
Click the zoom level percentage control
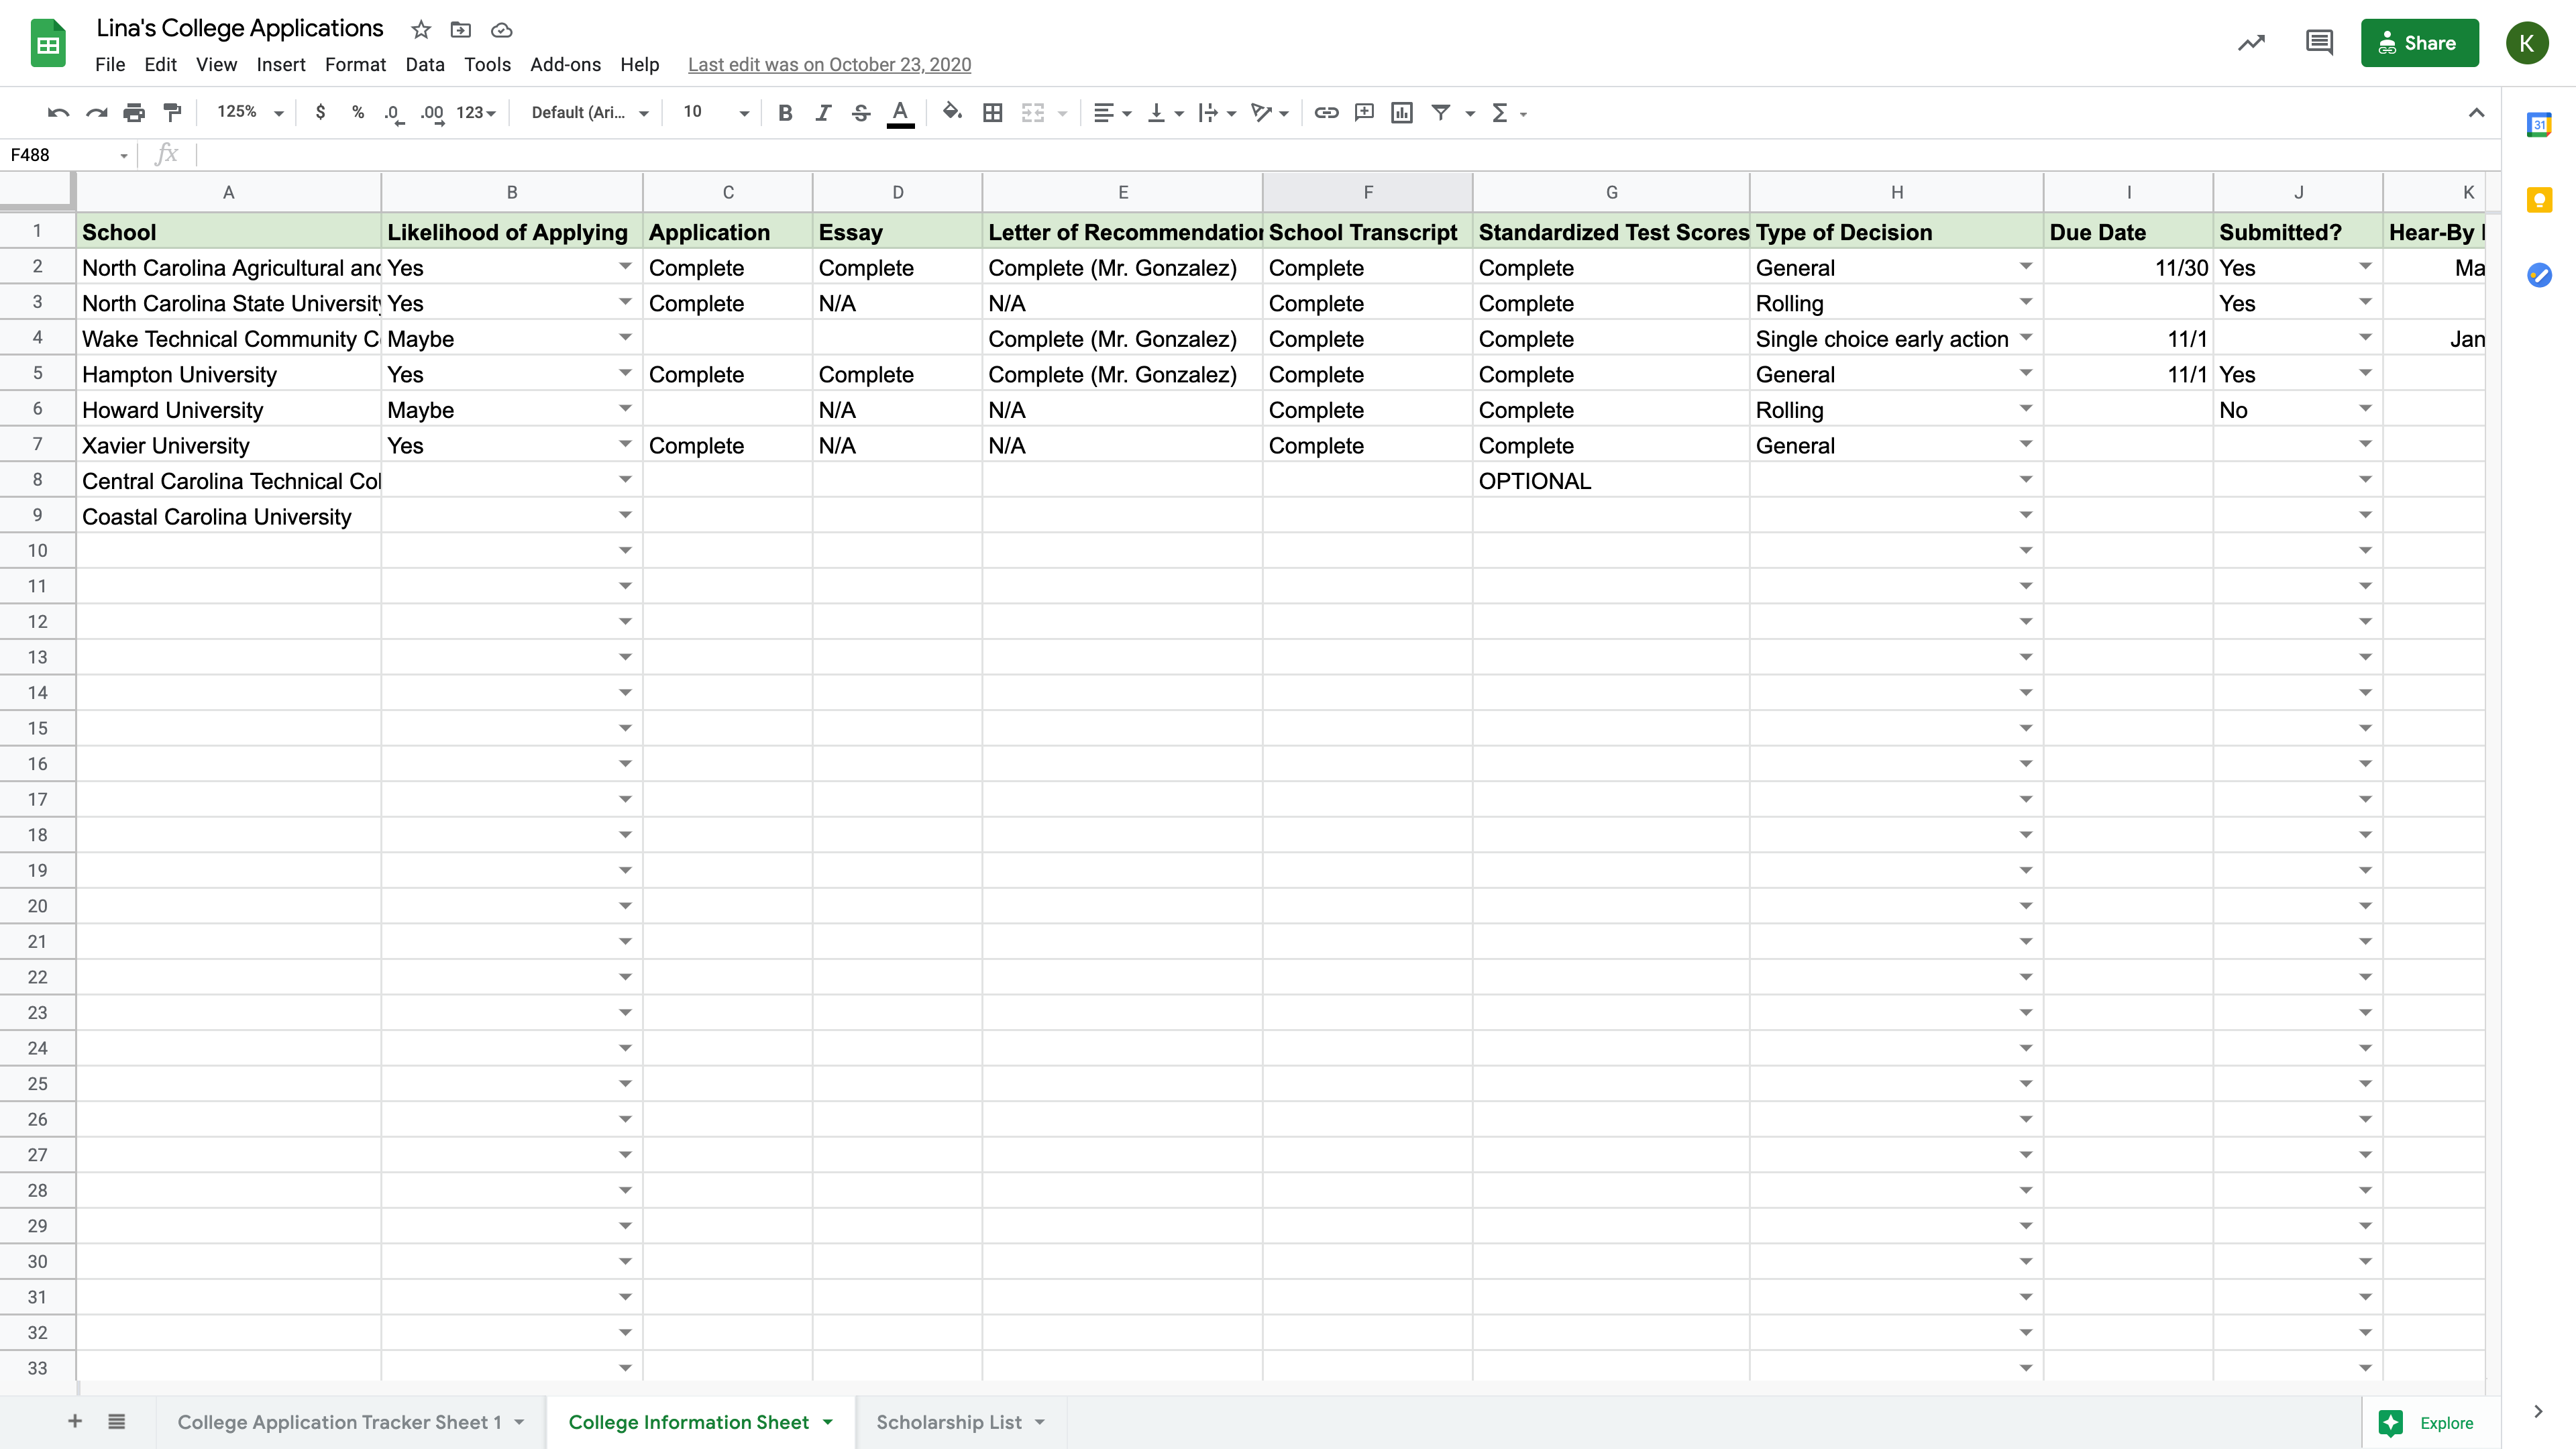pyautogui.click(x=246, y=111)
